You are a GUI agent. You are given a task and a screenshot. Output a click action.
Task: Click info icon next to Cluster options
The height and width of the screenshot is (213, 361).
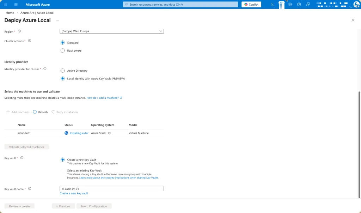[x=30, y=41]
